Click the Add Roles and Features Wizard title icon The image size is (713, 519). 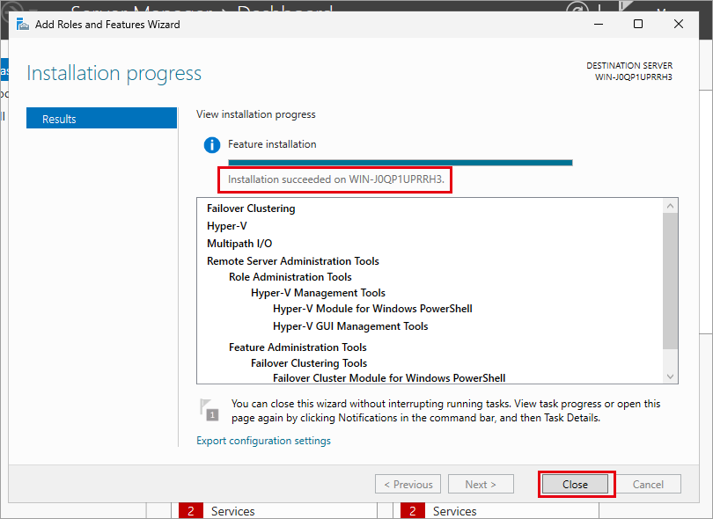tap(22, 24)
